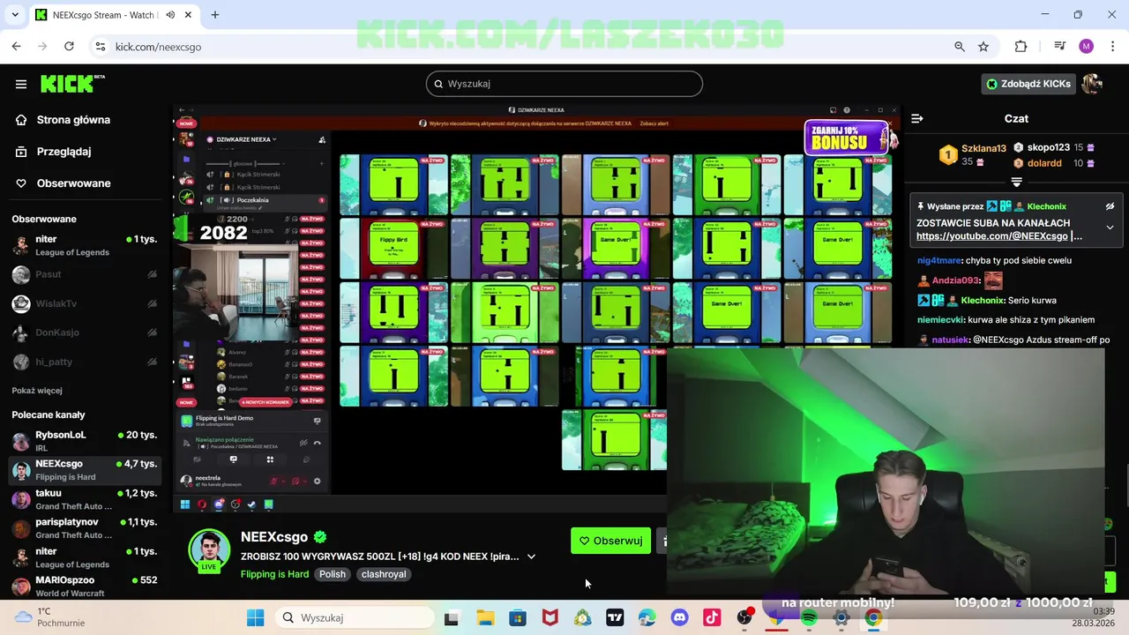1129x635 pixels.
Task: Open TradingView from the taskbar
Action: 615,617
